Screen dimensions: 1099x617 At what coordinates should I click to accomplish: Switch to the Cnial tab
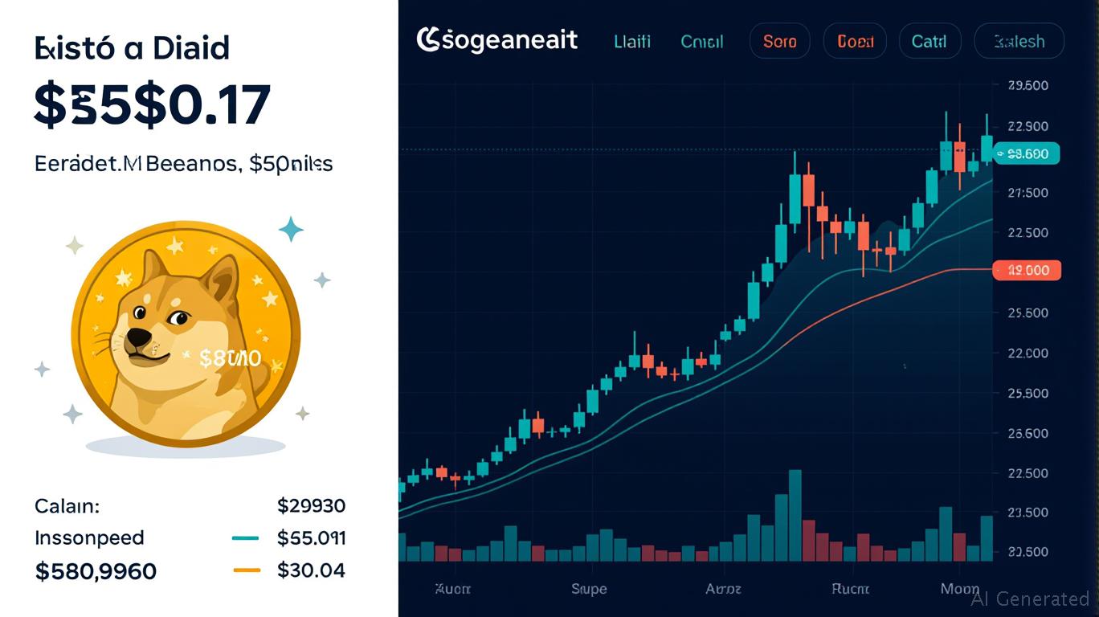click(x=701, y=41)
